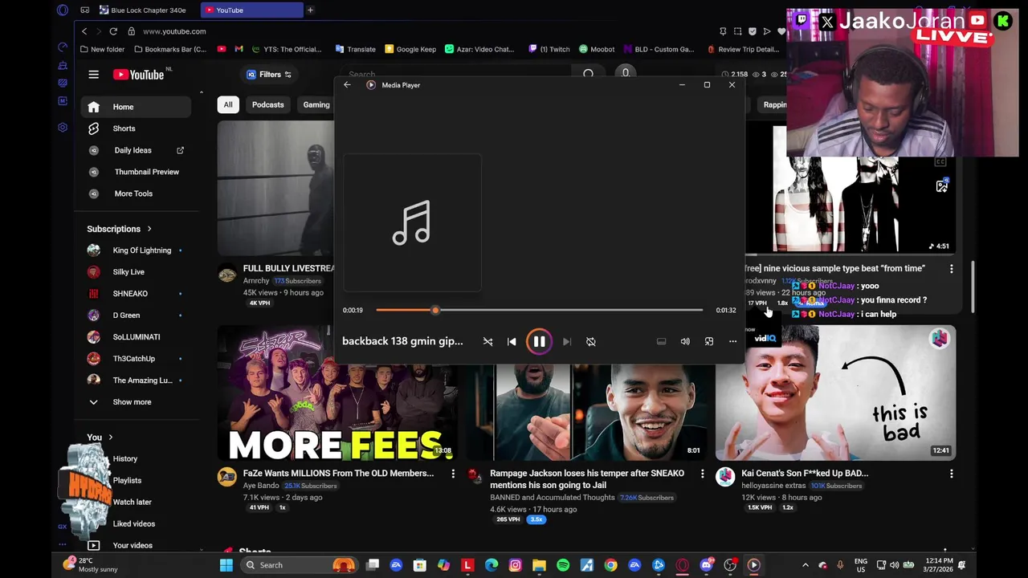
Task: Open SHNEAKO subscription
Action: click(137, 294)
